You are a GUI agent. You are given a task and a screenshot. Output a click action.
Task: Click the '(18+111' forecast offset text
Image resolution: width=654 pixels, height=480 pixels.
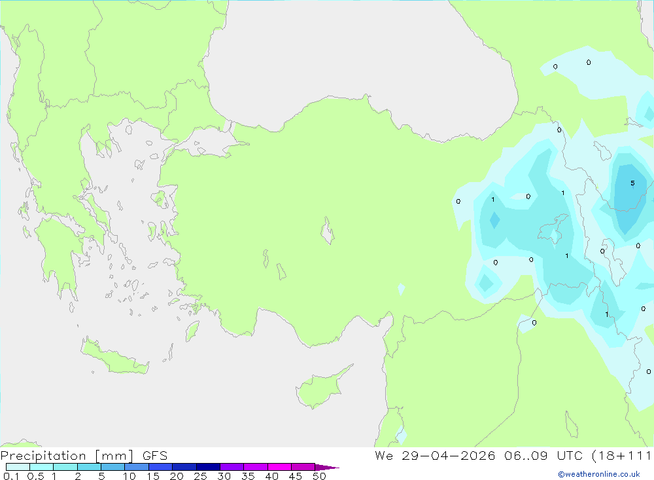click(x=621, y=455)
